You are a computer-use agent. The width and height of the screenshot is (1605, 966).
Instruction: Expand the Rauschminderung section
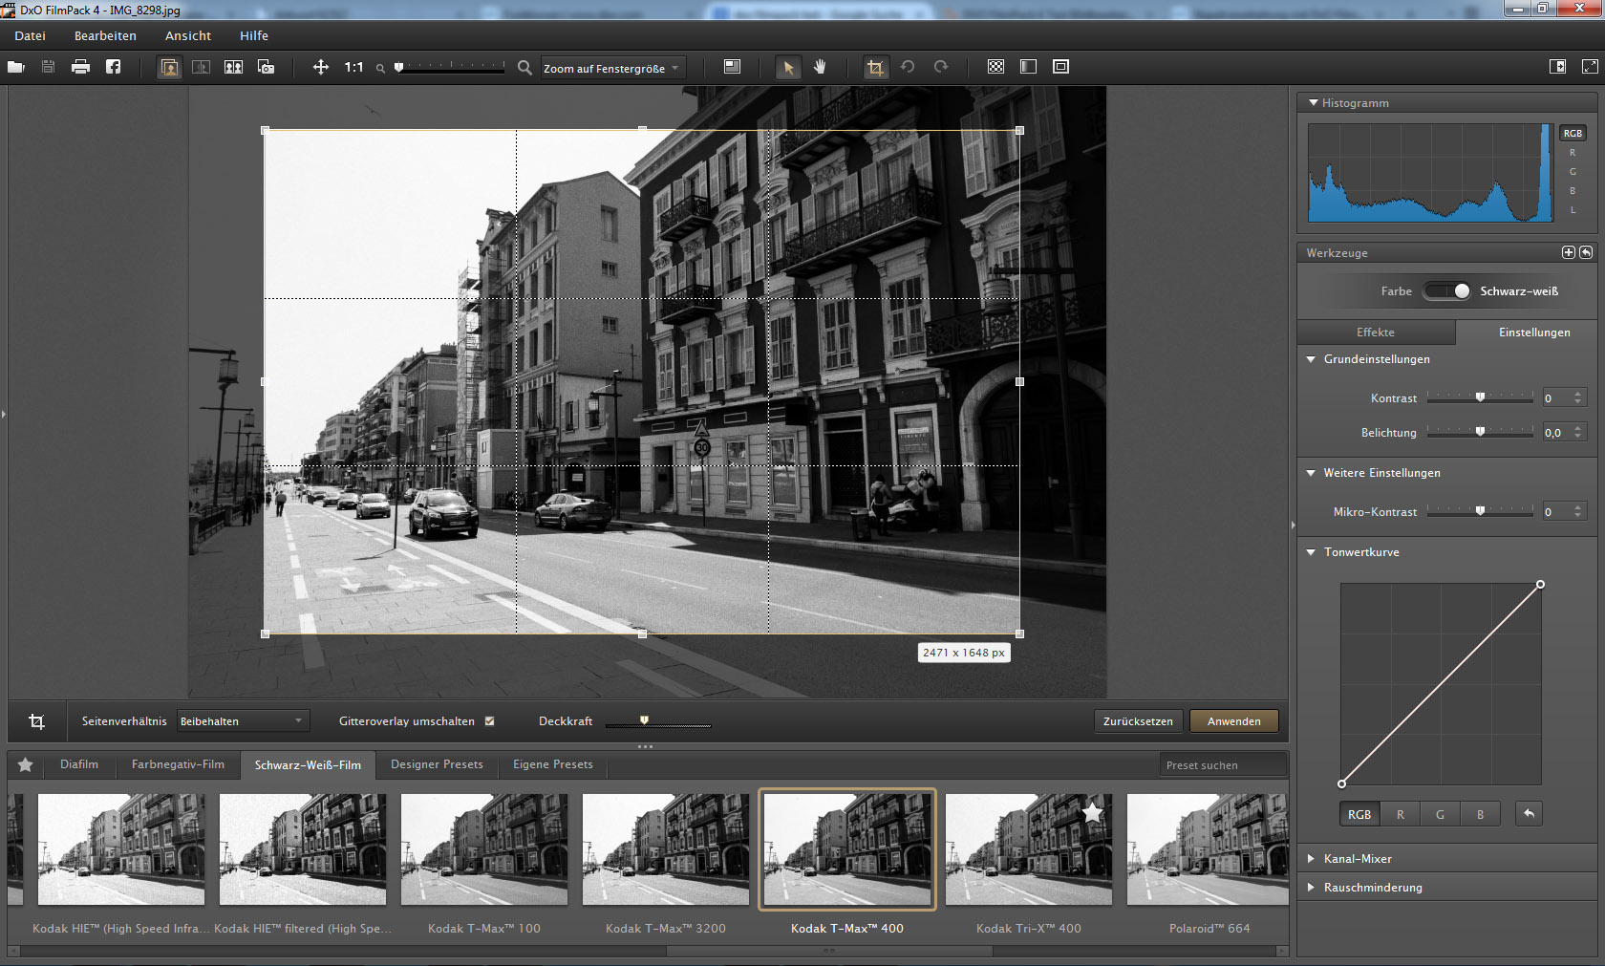click(1372, 888)
